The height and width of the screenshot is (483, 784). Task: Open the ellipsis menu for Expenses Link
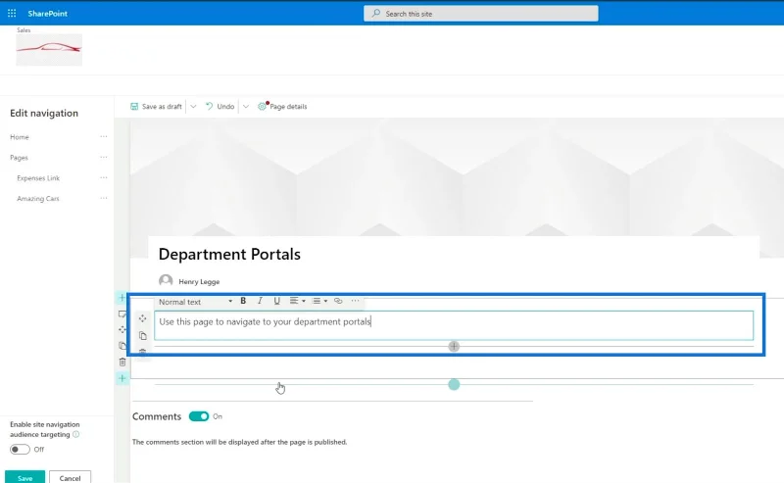[x=104, y=177]
